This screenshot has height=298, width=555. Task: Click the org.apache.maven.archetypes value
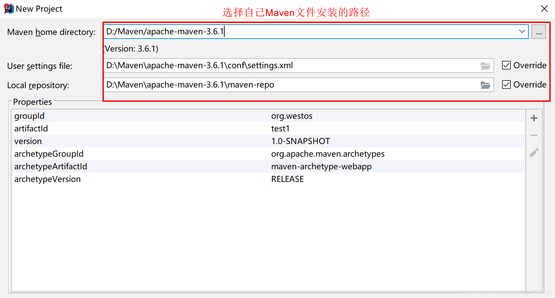tap(328, 154)
